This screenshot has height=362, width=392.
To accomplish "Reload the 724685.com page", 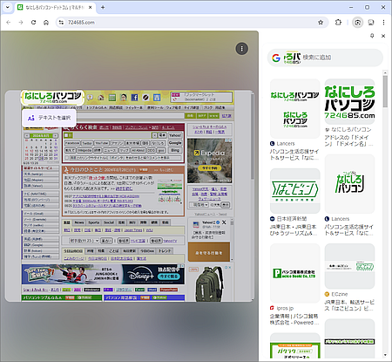I will (x=33, y=23).
